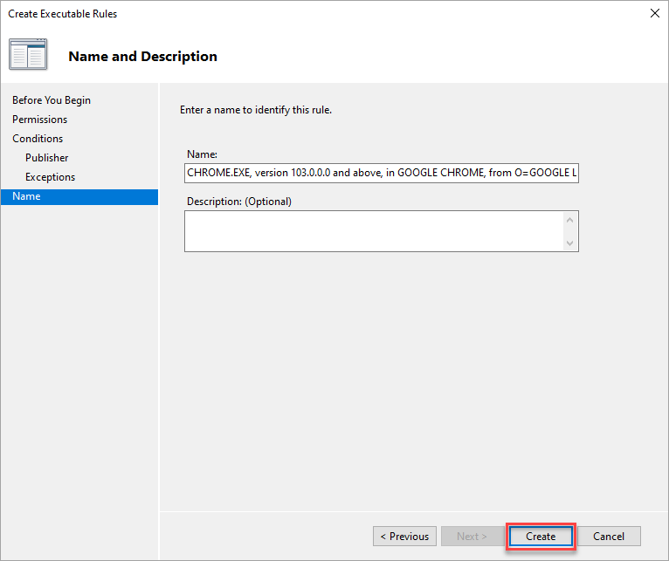Image resolution: width=669 pixels, height=561 pixels.
Task: Go back with the Previous button
Action: click(404, 536)
